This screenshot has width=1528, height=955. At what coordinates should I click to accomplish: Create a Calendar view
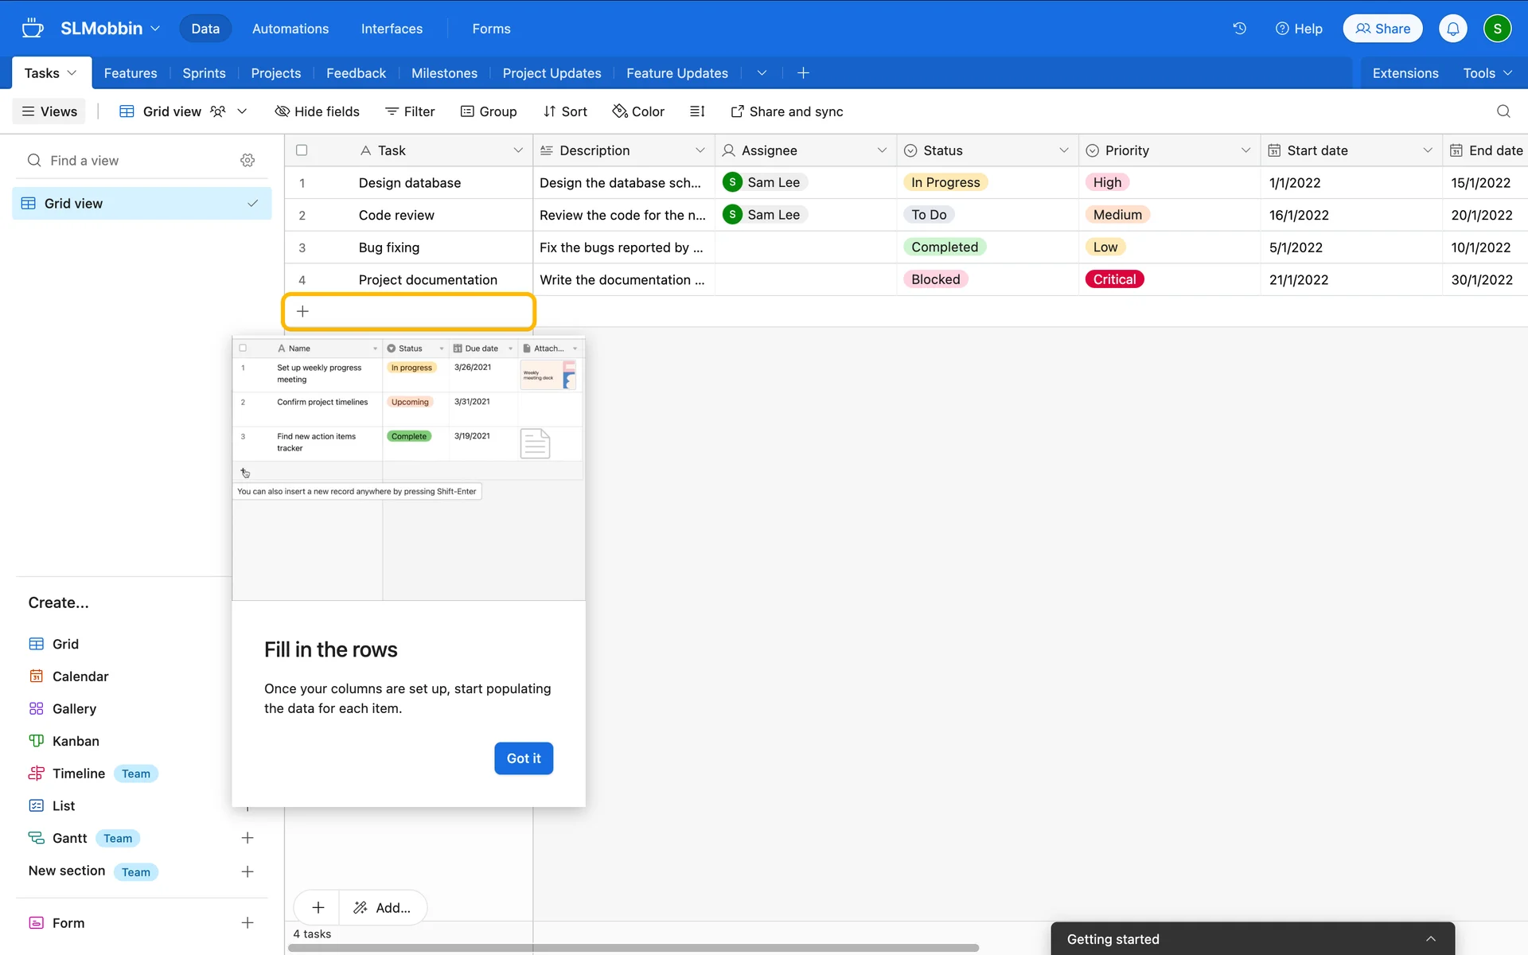pos(80,676)
